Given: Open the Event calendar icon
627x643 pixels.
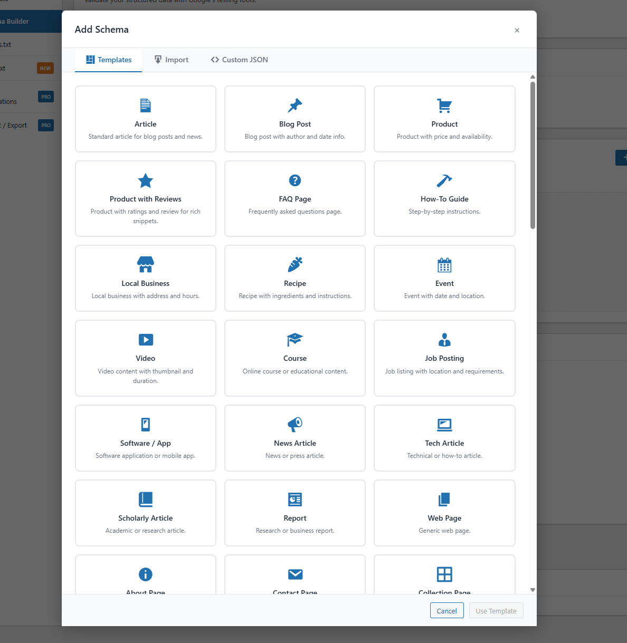Looking at the screenshot, I should coord(444,265).
